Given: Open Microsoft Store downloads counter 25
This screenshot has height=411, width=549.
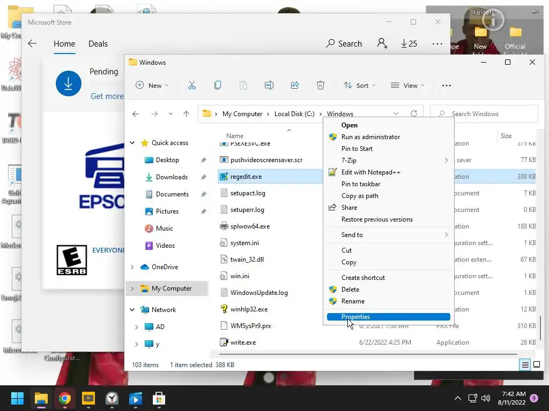Looking at the screenshot, I should (409, 44).
